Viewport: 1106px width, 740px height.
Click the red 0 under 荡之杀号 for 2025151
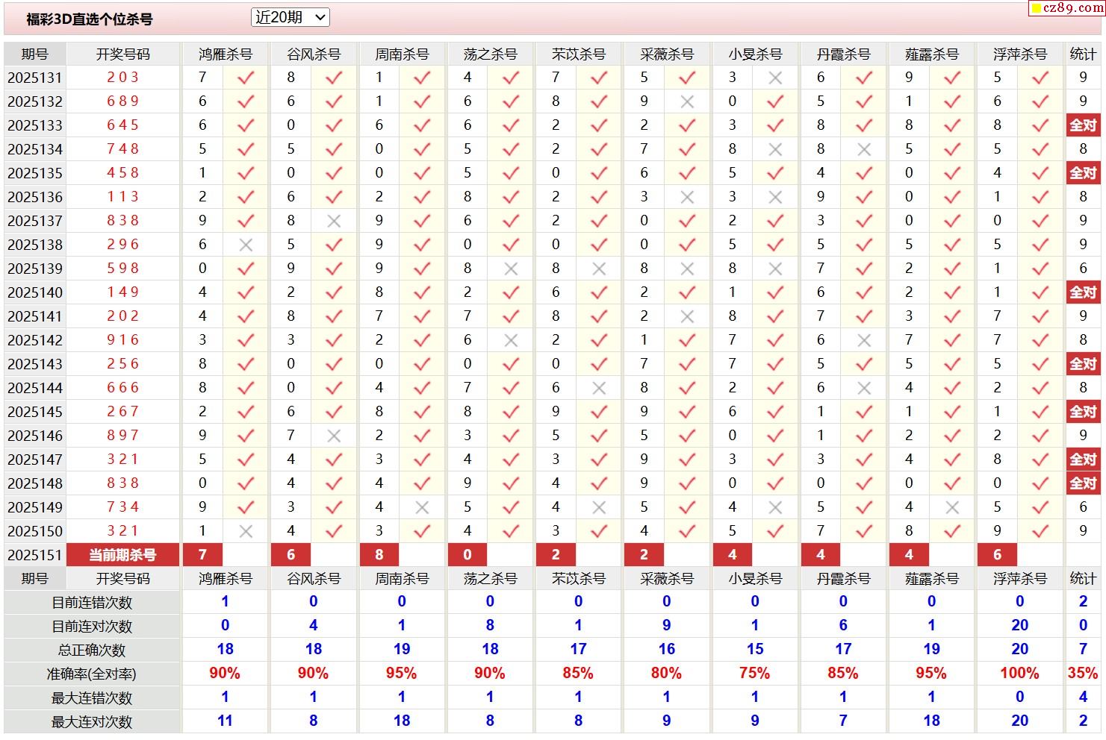(467, 555)
